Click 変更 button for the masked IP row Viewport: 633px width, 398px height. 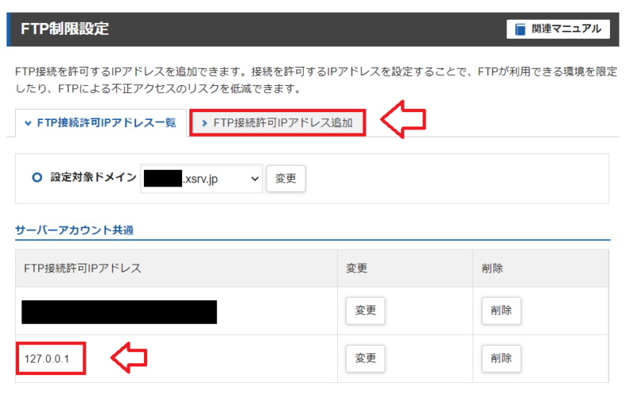366,310
